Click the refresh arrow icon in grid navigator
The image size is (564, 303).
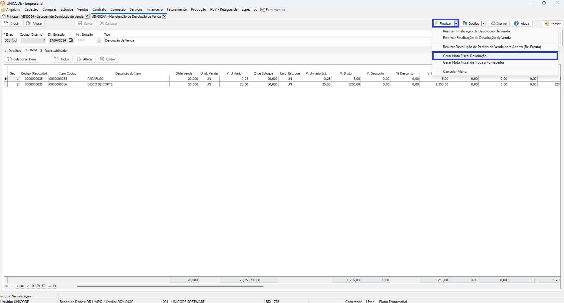click(55, 286)
